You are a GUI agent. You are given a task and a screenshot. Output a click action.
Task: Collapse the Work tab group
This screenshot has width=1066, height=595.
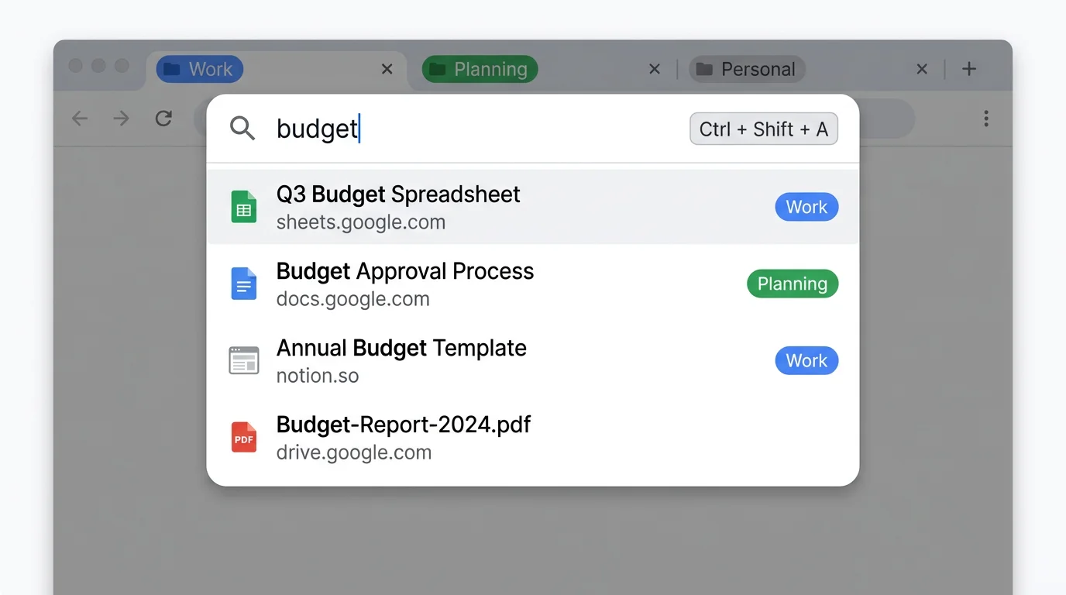point(199,69)
